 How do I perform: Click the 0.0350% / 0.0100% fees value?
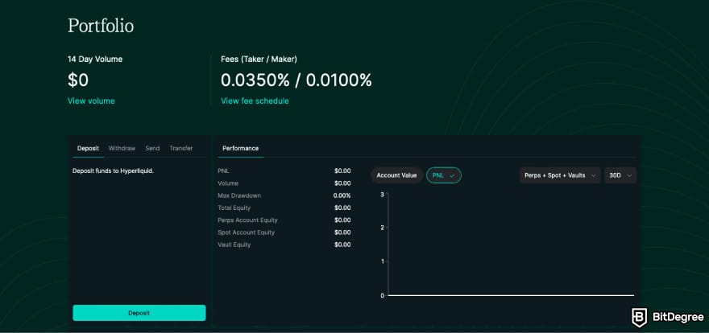(296, 80)
